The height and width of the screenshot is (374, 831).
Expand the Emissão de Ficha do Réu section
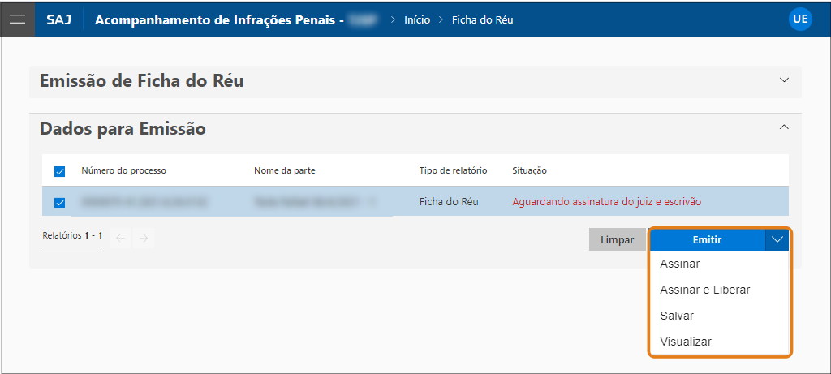pyautogui.click(x=783, y=80)
